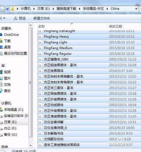Screen dimensions: 141x152
Task: Select 安装运行软件 drive in sidebar
Action: click(x=14, y=116)
